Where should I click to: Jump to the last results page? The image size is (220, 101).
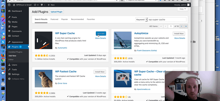[x=186, y=26]
